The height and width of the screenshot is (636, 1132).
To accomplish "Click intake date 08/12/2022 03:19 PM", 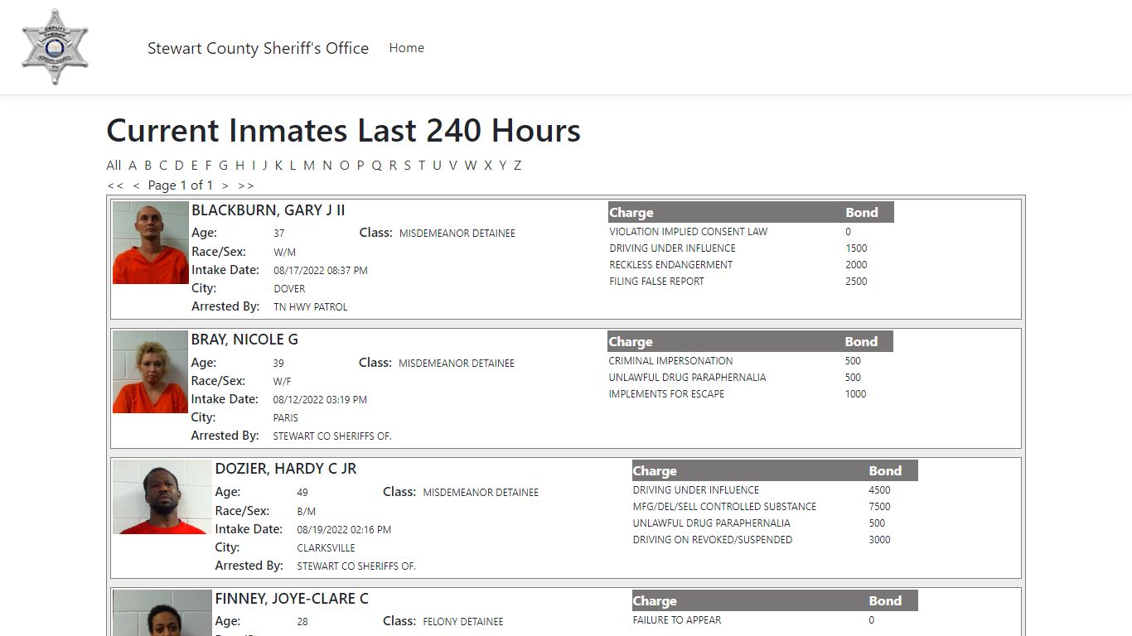I will [320, 400].
